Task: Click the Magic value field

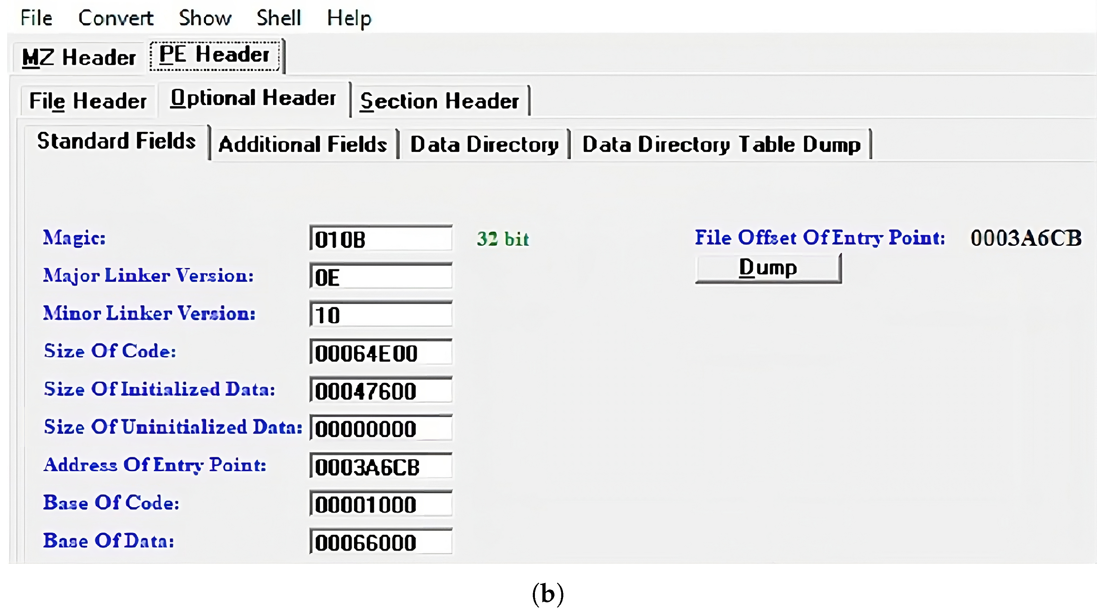Action: [x=381, y=239]
